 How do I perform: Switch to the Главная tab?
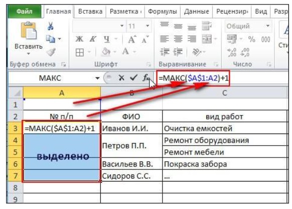tap(59, 11)
